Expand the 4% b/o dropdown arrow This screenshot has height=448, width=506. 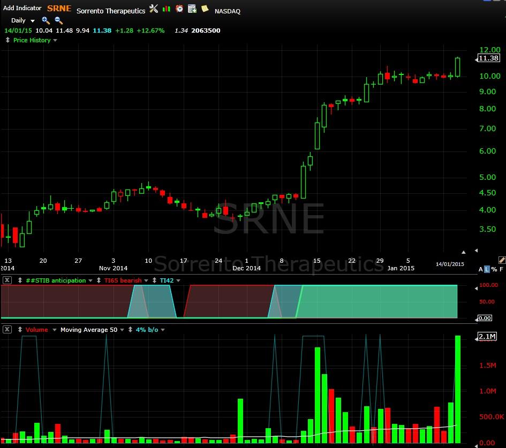click(163, 330)
